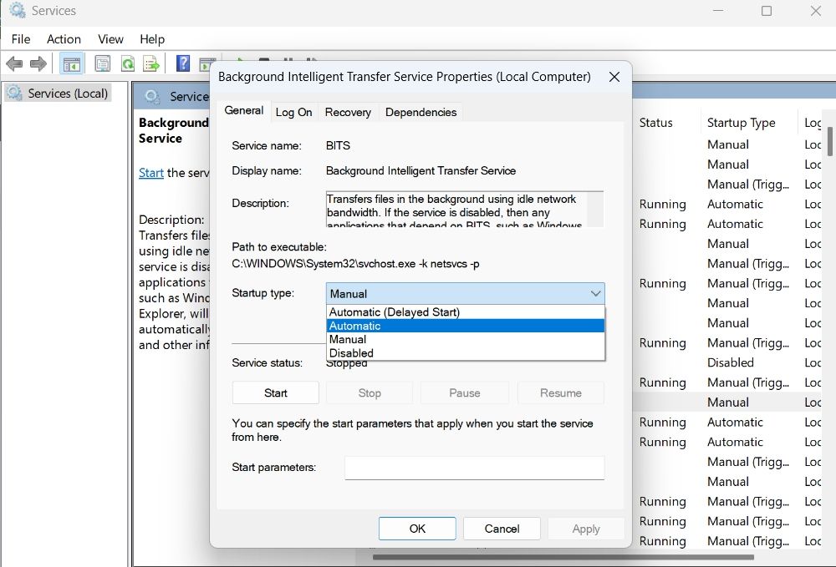Click the 'Service status:' label
The width and height of the screenshot is (836, 567).
tap(268, 362)
